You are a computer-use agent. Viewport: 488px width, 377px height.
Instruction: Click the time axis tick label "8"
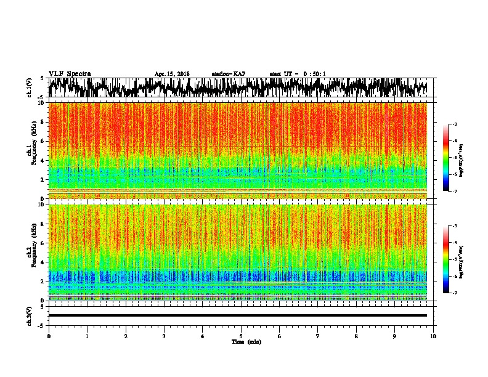tap(356, 336)
